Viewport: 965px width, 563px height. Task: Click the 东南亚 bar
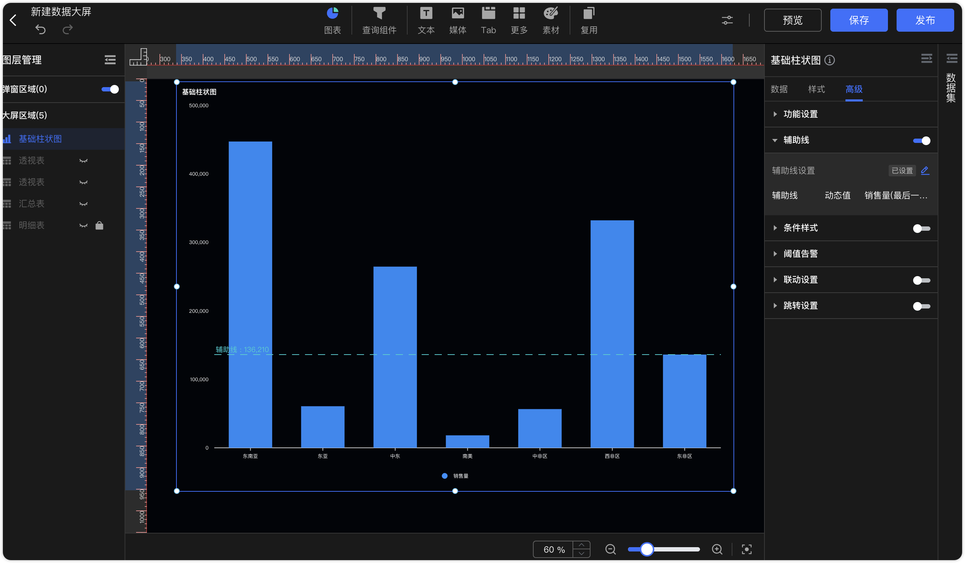click(x=251, y=294)
